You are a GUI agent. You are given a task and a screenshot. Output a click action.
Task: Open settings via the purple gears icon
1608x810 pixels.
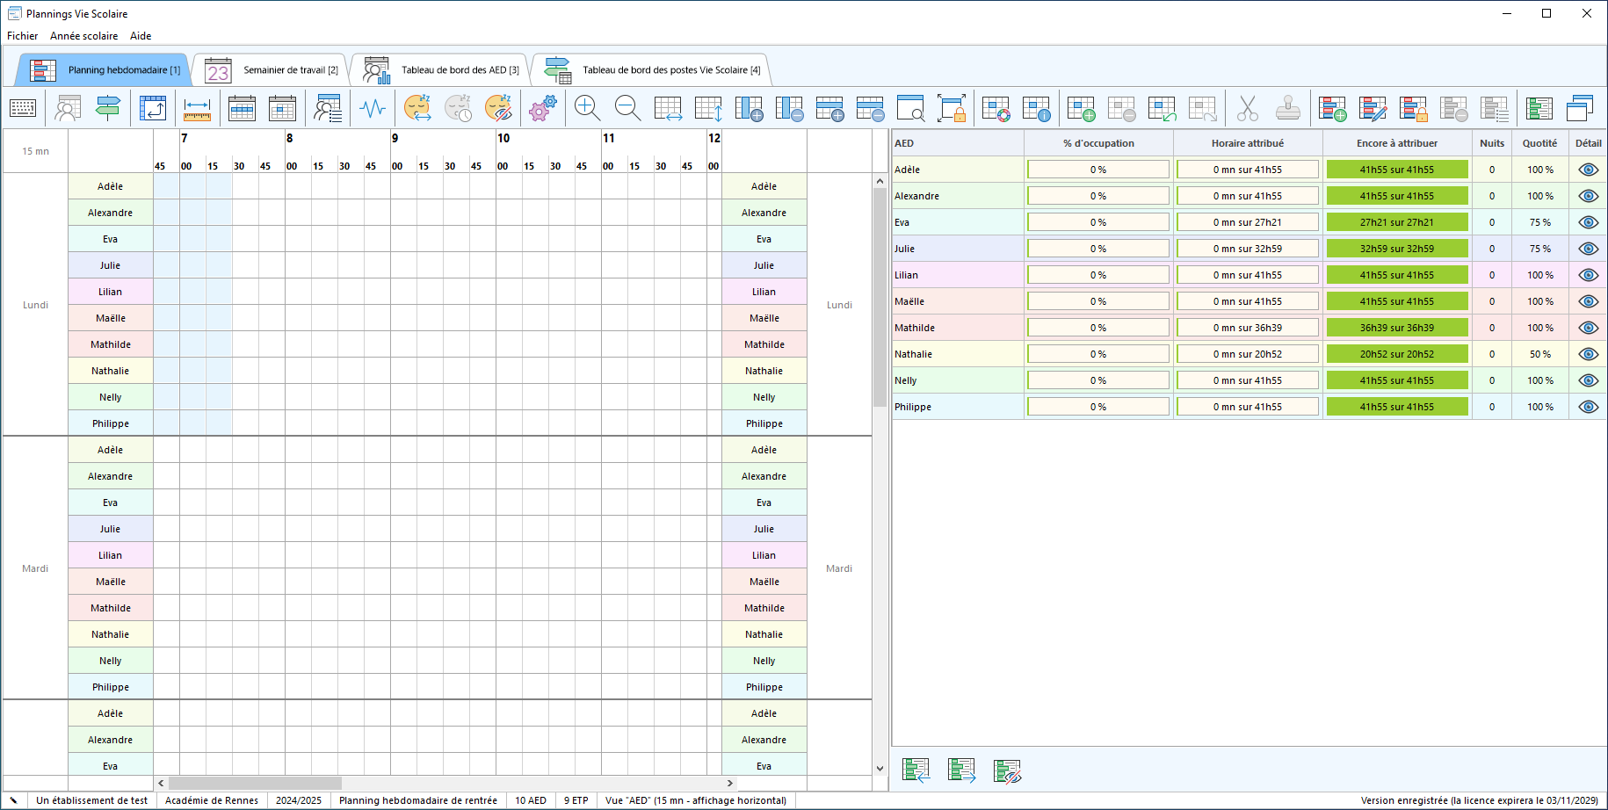point(543,108)
